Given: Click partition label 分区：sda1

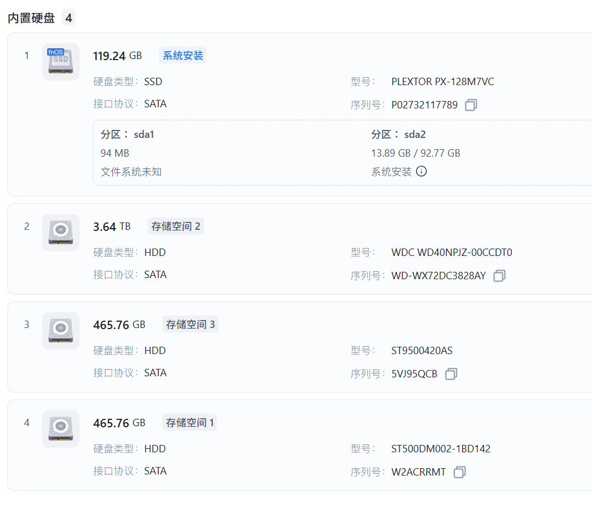Looking at the screenshot, I should click(127, 134).
